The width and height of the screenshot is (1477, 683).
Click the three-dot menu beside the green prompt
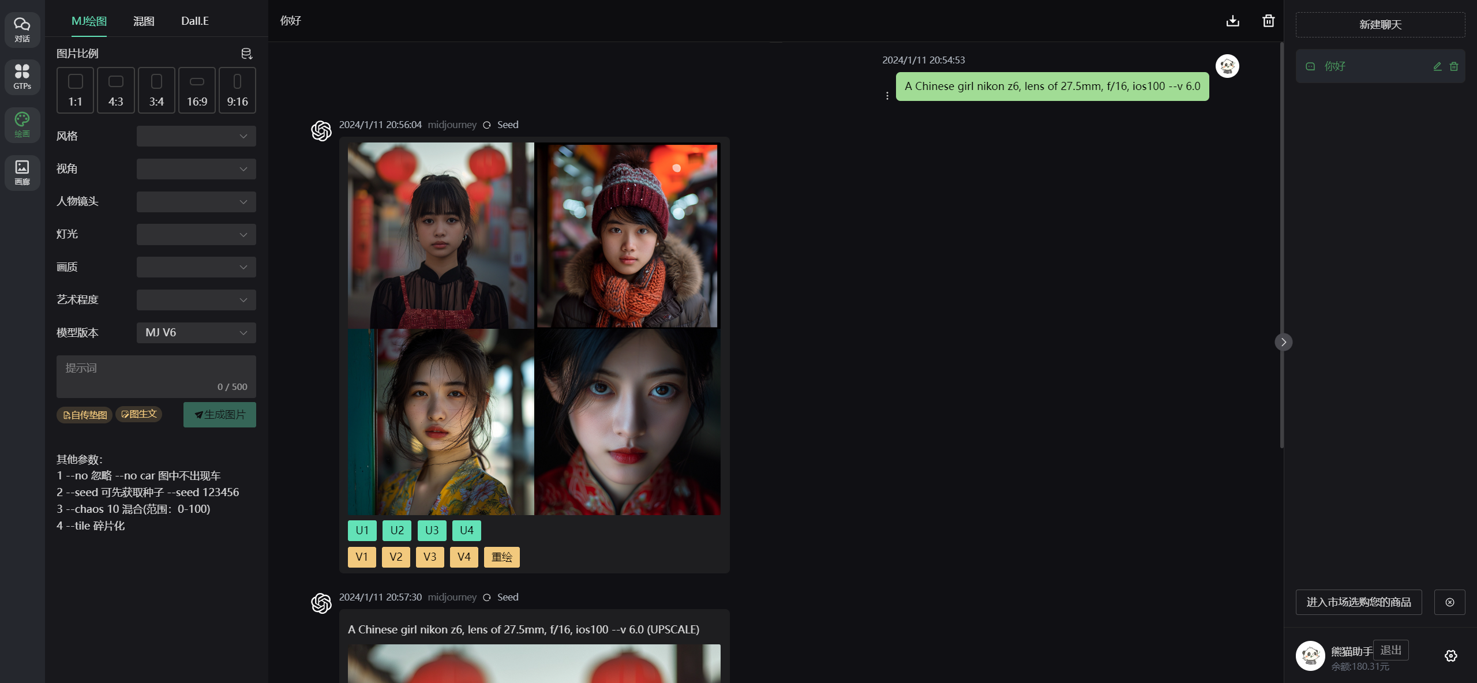click(x=887, y=96)
